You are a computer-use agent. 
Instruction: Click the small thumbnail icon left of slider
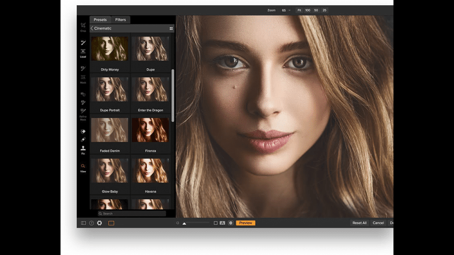pos(177,223)
